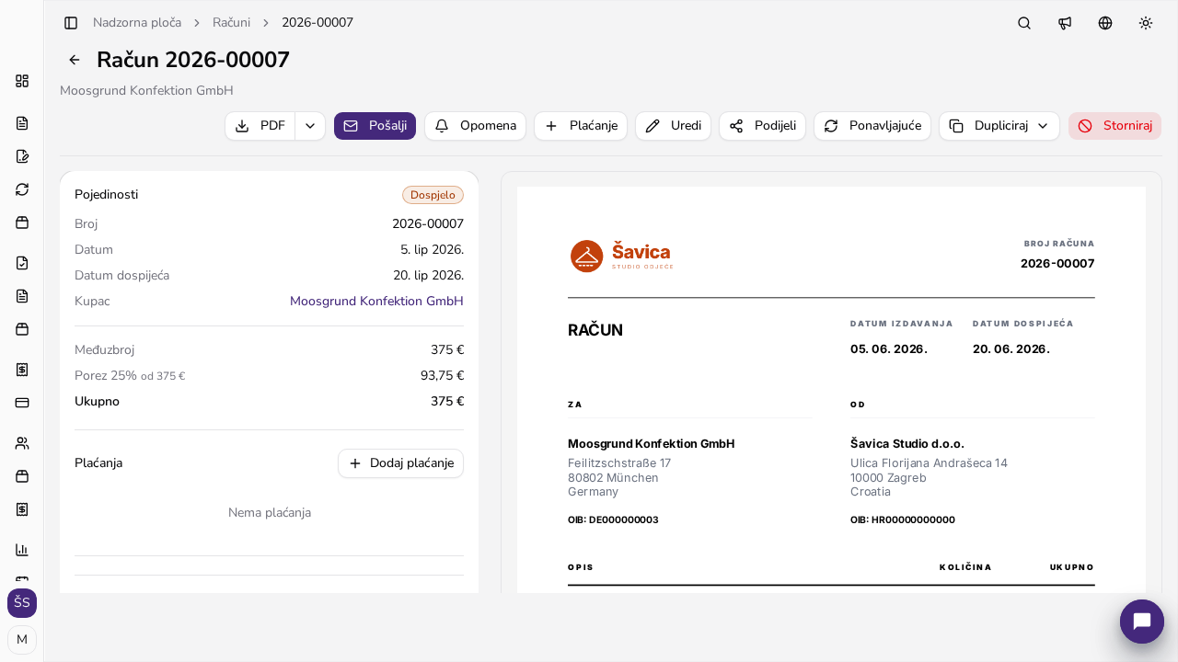Download the invoice as PDF
The width and height of the screenshot is (1178, 662).
coord(260,126)
